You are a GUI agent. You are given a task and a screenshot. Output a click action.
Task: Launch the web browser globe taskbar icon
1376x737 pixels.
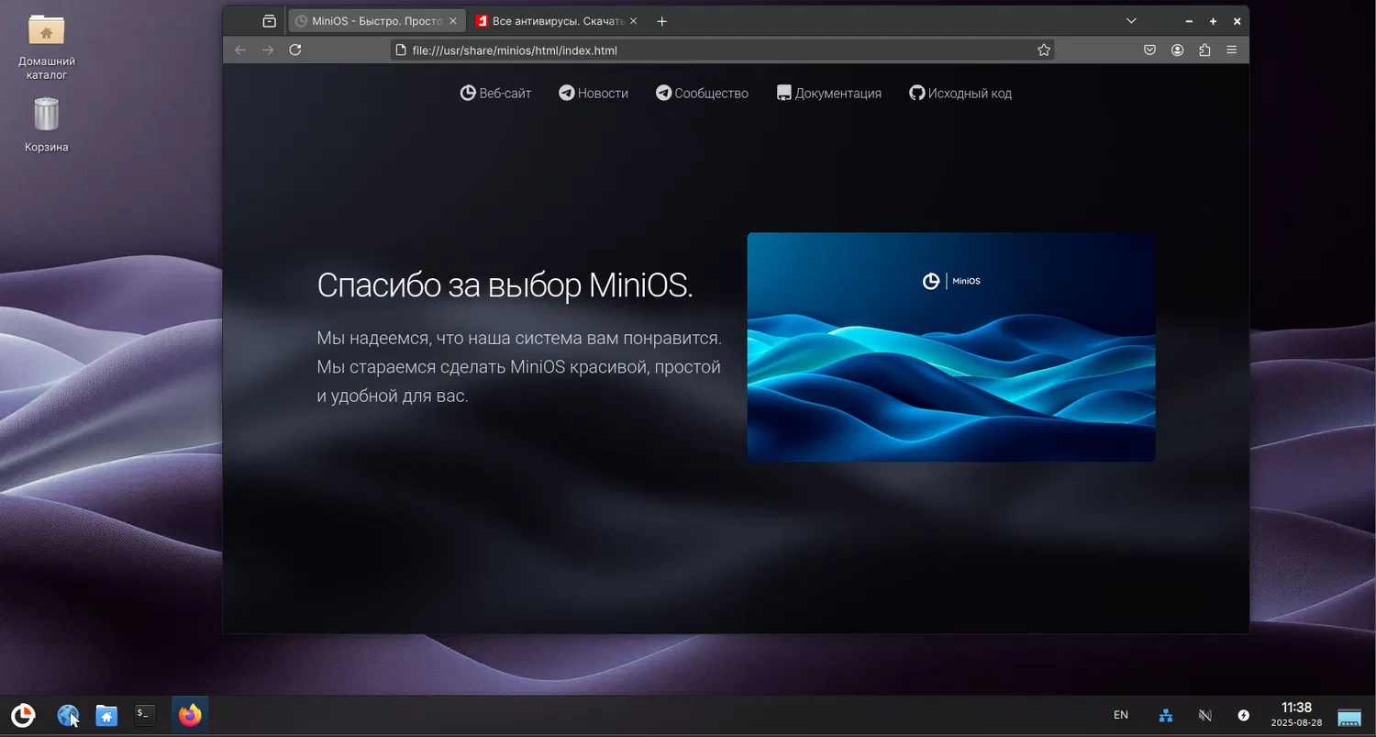point(69,716)
